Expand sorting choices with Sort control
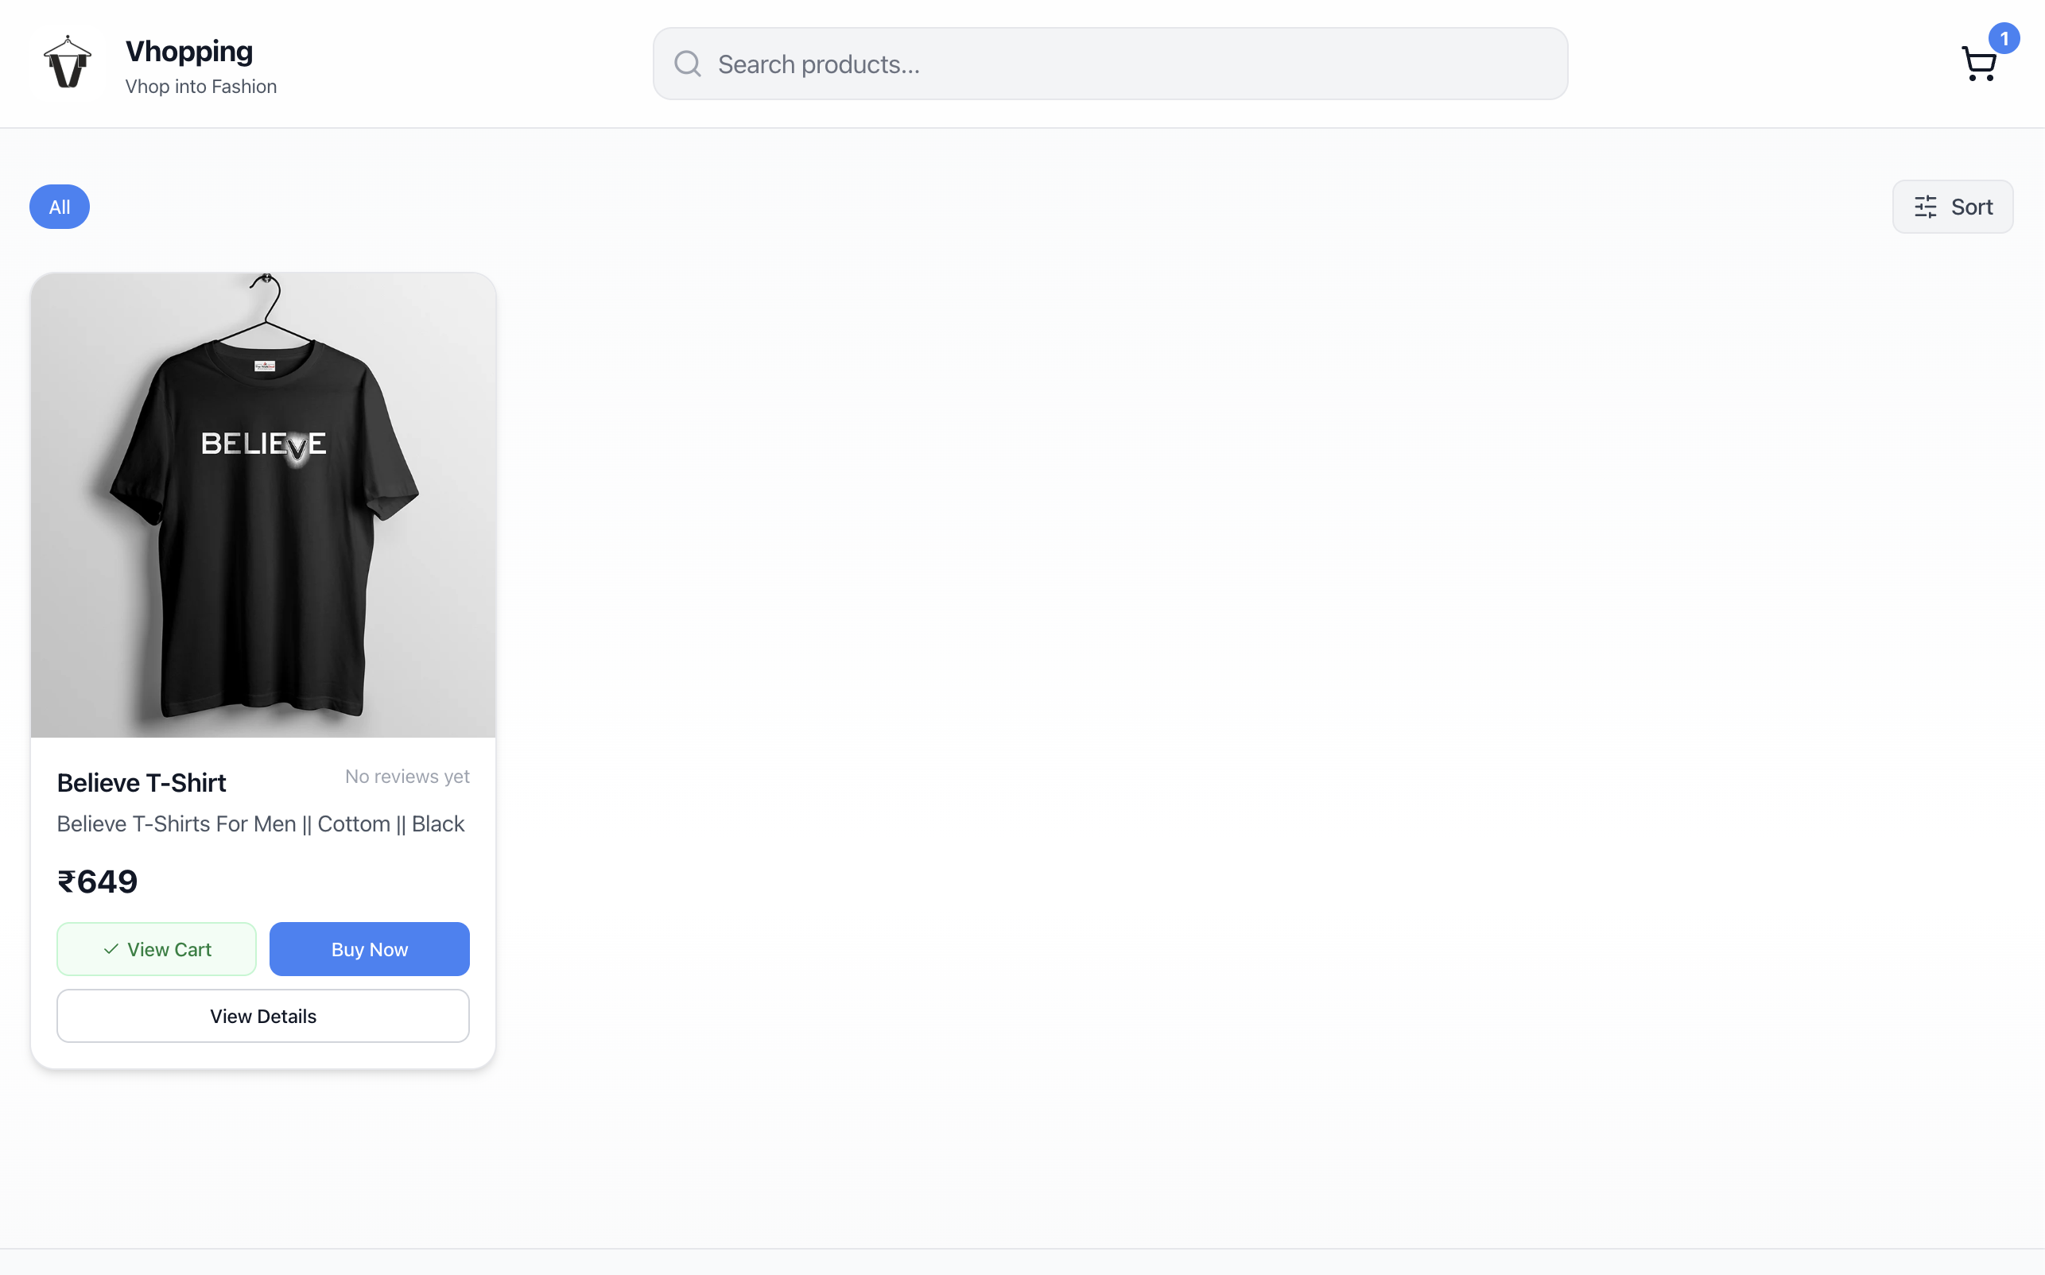 [1952, 206]
